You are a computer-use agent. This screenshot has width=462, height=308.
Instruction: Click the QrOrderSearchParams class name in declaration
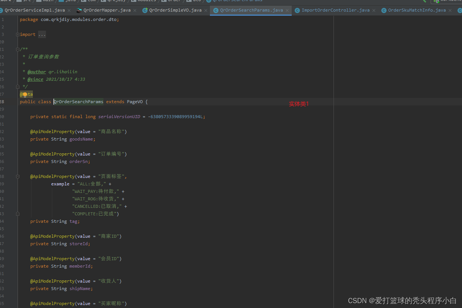click(78, 102)
